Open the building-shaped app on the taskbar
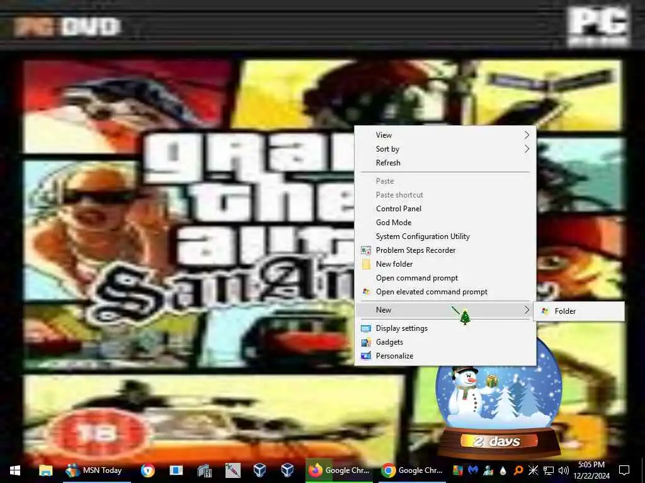Image resolution: width=645 pixels, height=483 pixels. tap(205, 470)
